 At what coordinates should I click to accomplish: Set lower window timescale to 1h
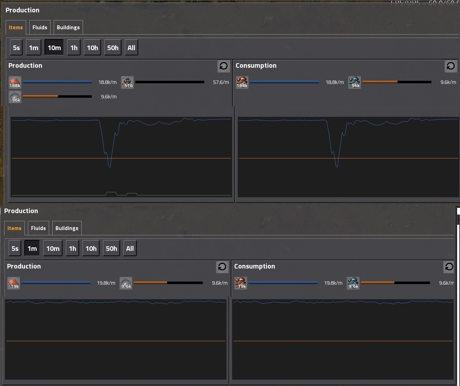[72, 248]
